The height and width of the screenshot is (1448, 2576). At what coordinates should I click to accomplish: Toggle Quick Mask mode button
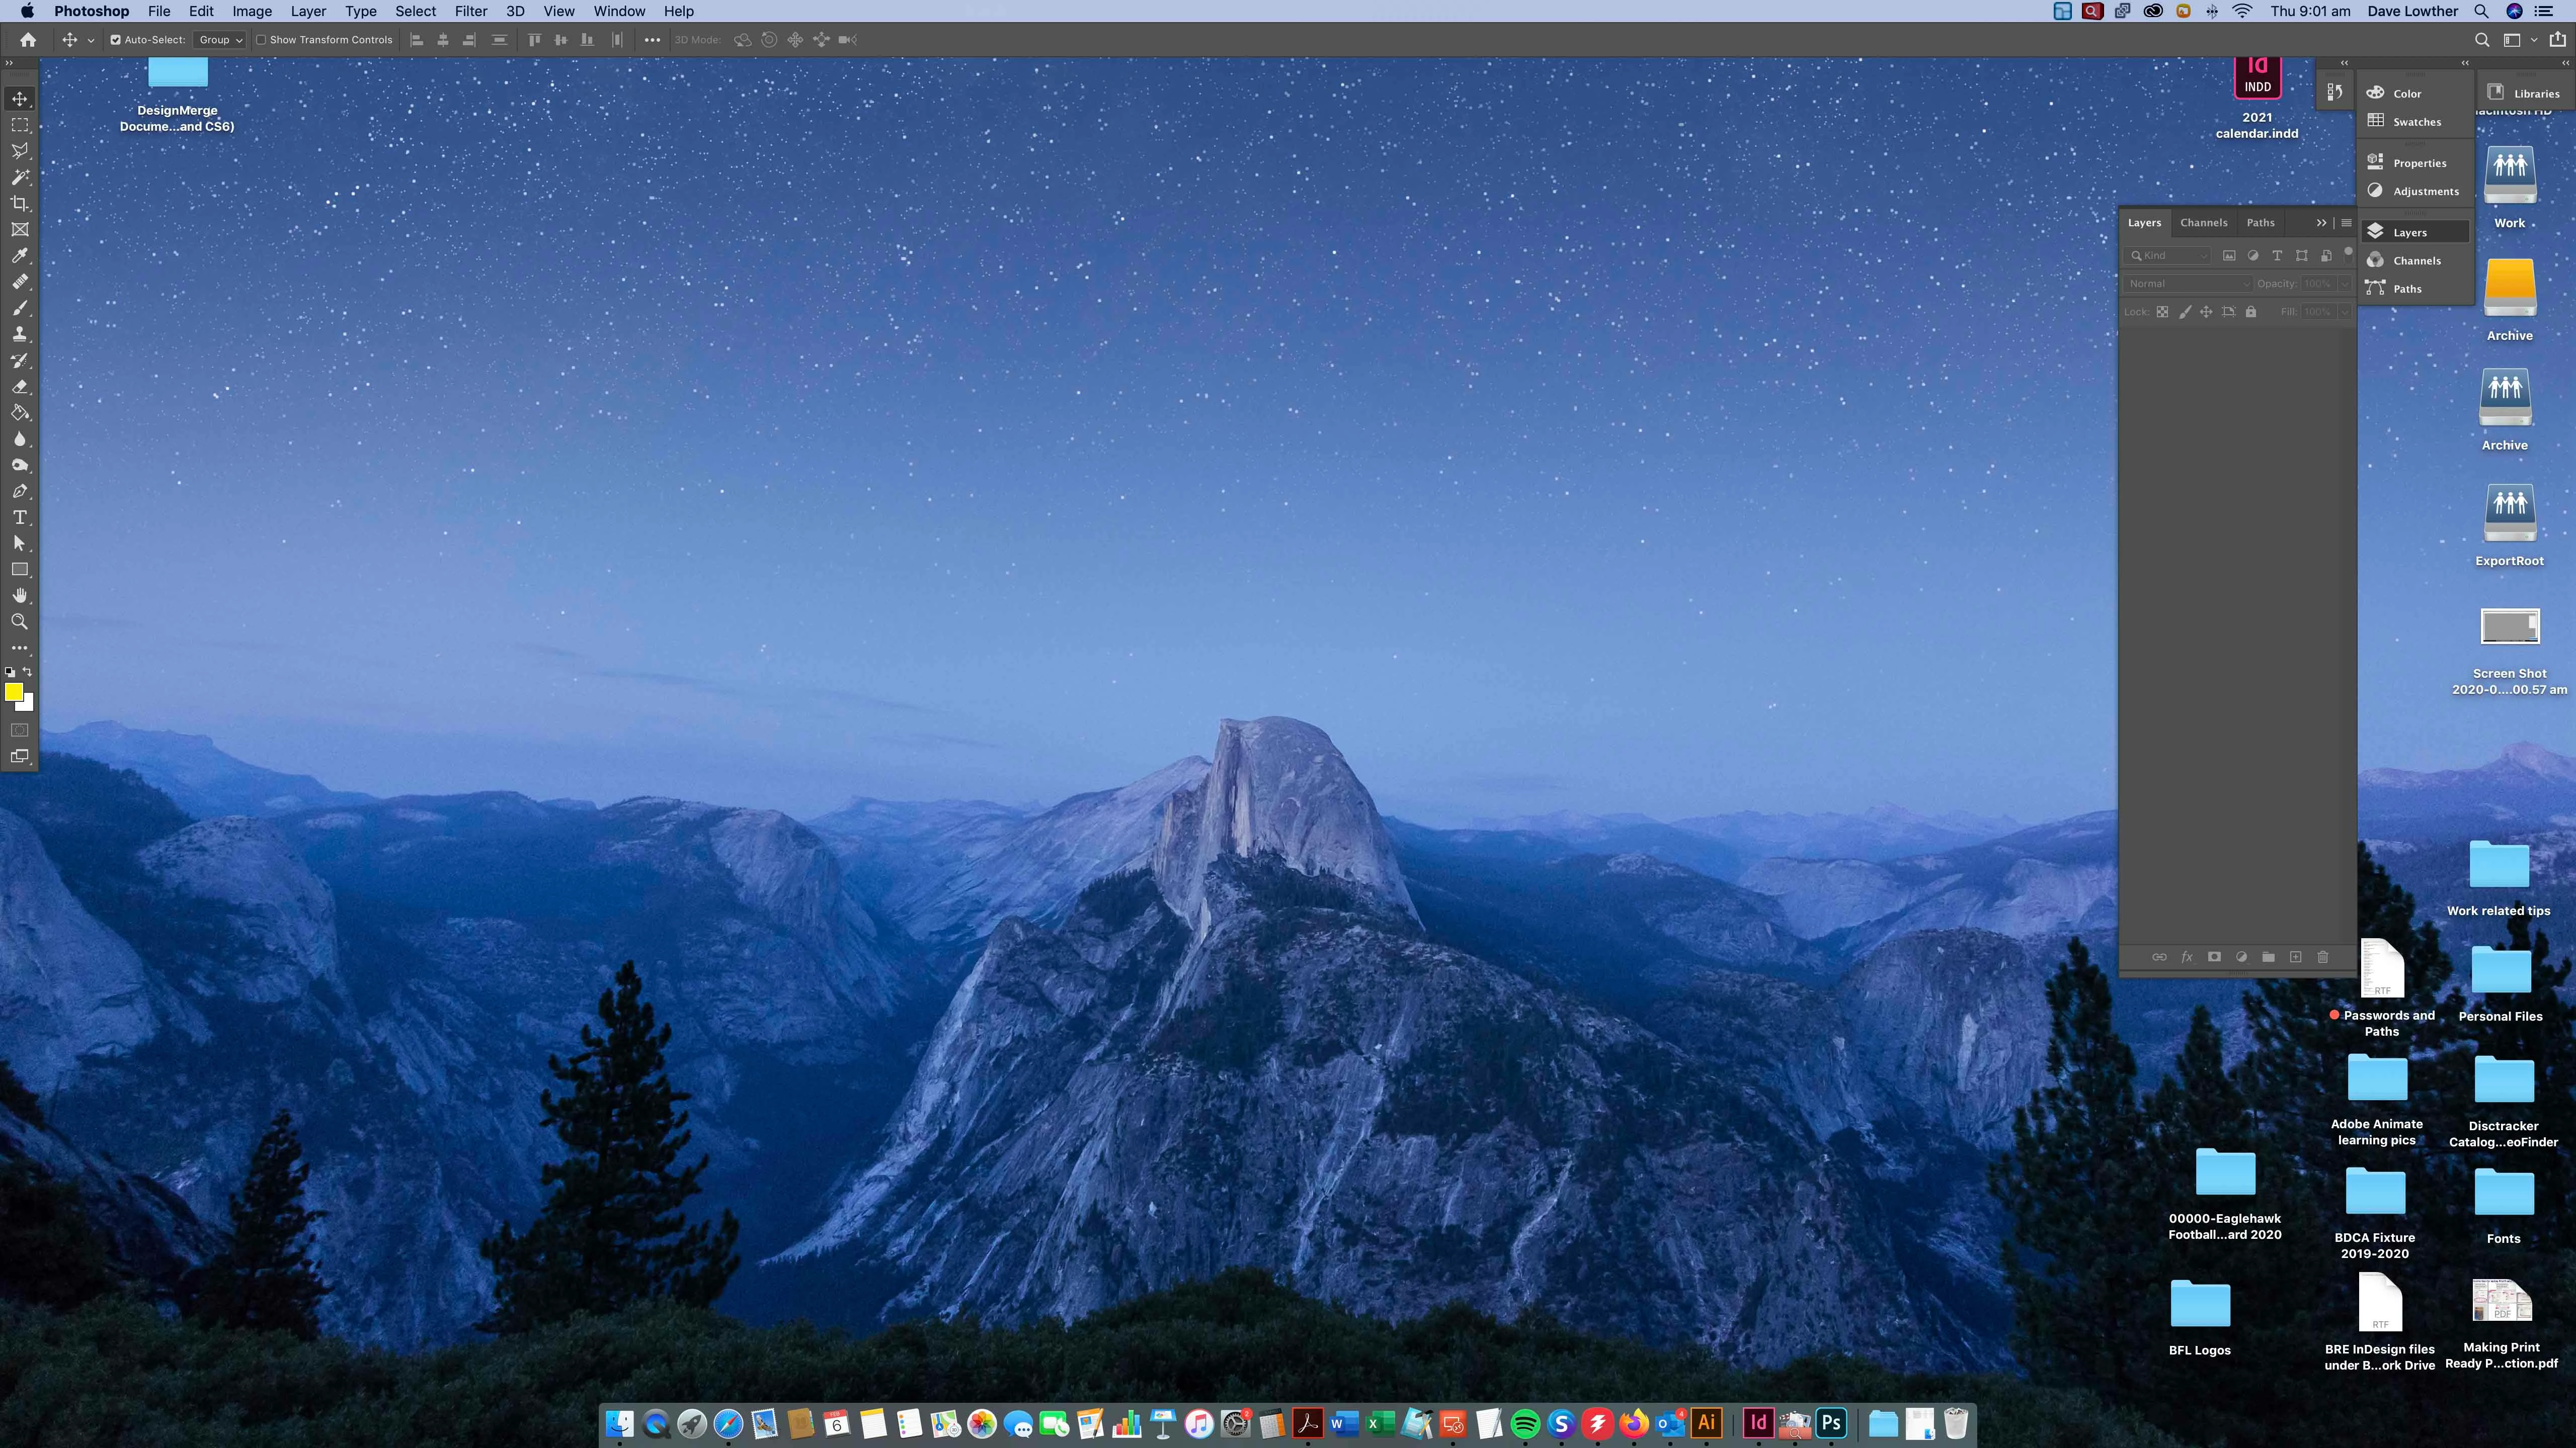coord(19,731)
